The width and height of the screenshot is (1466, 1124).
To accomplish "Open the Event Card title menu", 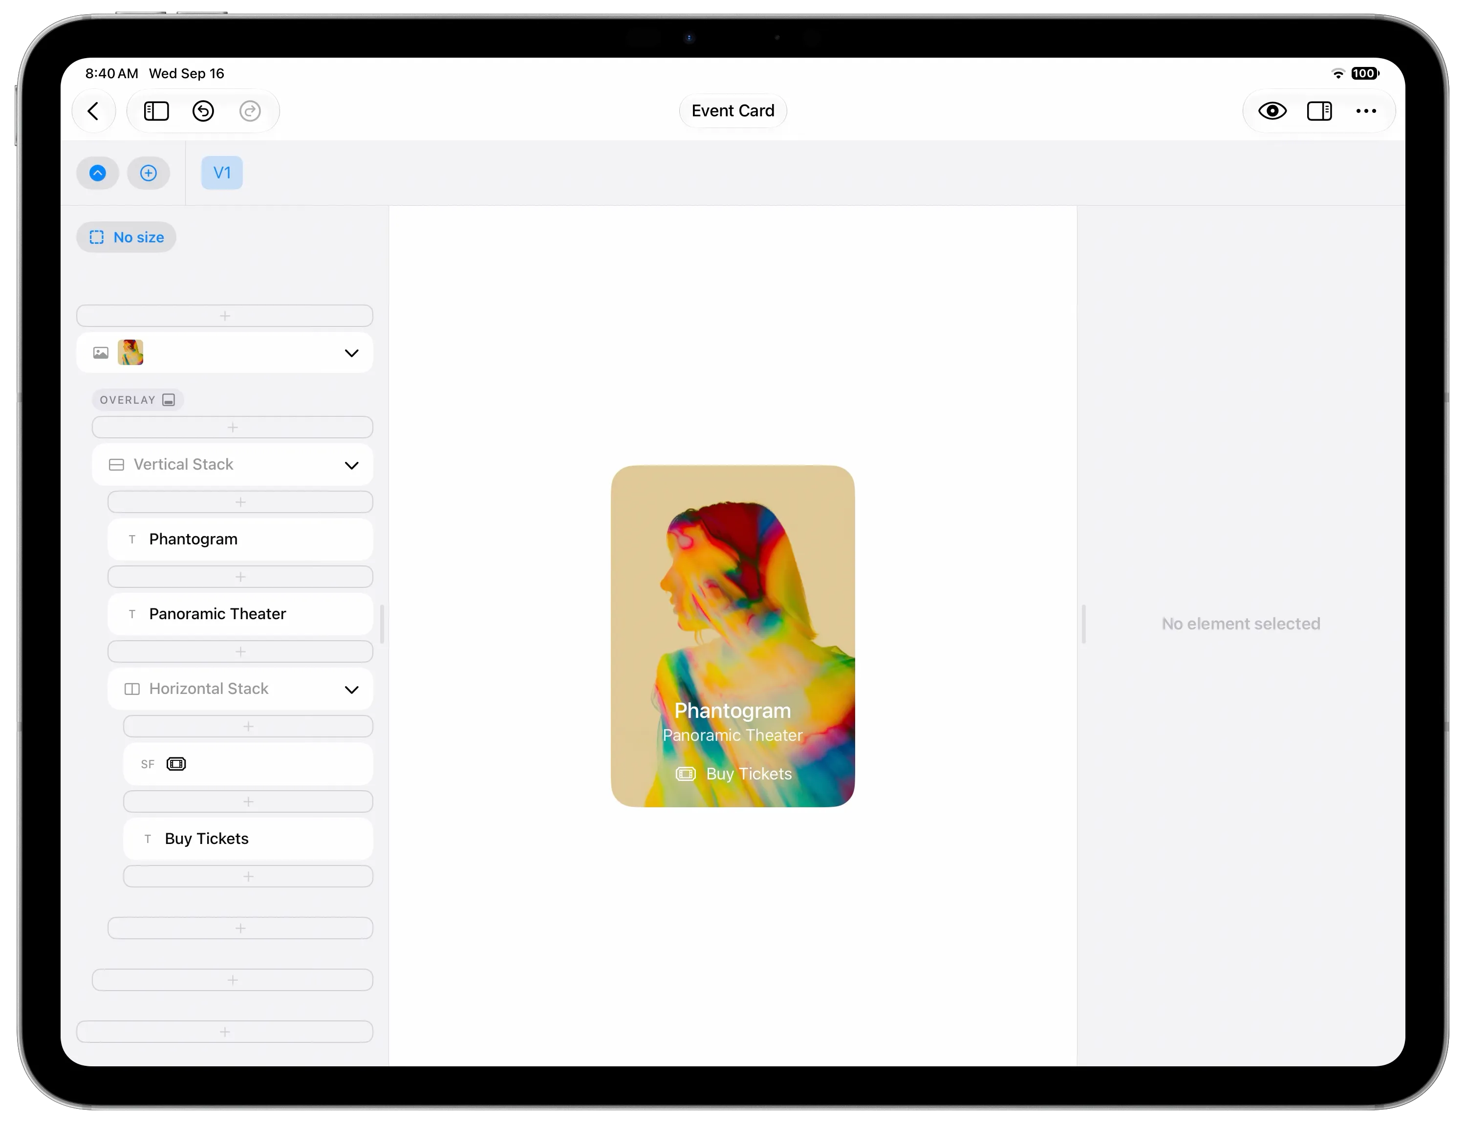I will (x=733, y=111).
